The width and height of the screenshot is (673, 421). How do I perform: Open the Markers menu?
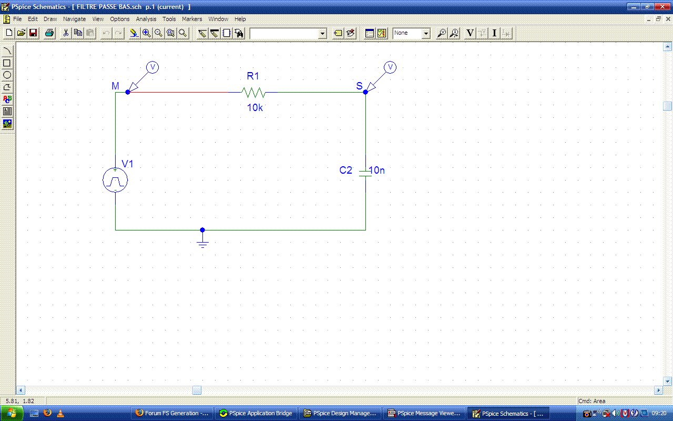tap(192, 19)
